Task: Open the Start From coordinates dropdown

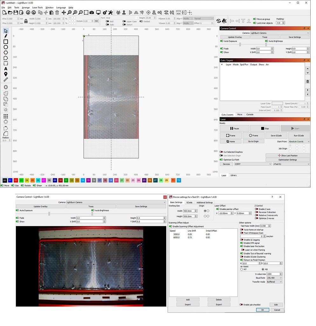Action: tap(299, 141)
